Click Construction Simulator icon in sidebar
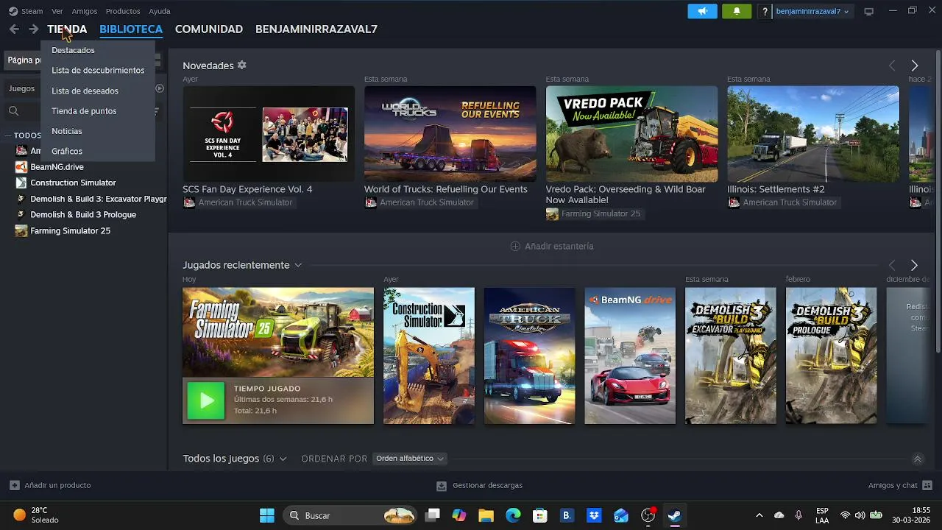The height and width of the screenshot is (530, 942). point(21,183)
